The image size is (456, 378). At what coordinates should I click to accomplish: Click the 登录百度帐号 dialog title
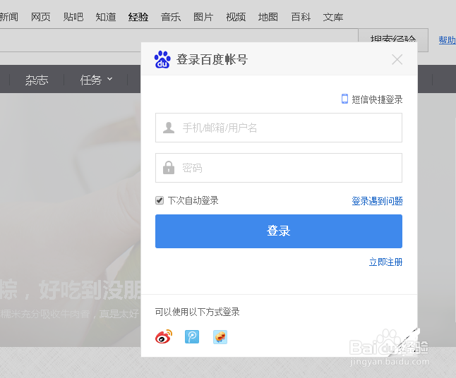(212, 59)
